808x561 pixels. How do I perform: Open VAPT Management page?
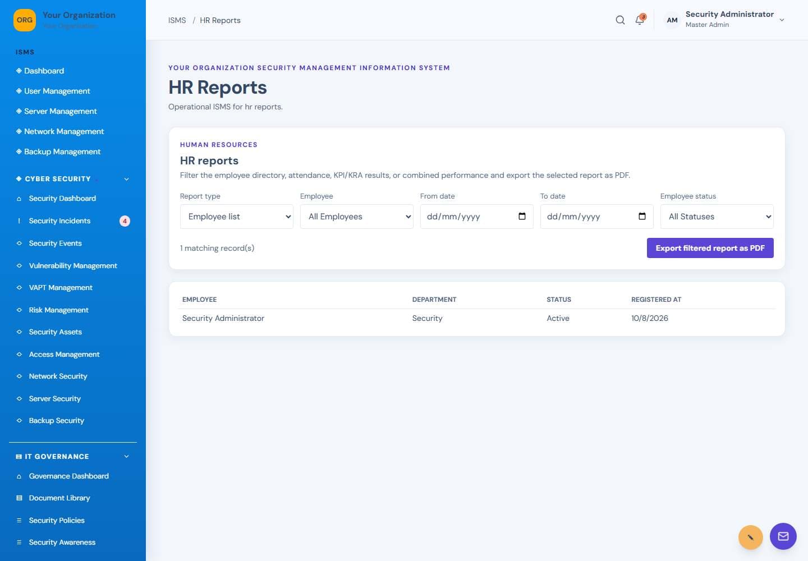[x=61, y=288]
